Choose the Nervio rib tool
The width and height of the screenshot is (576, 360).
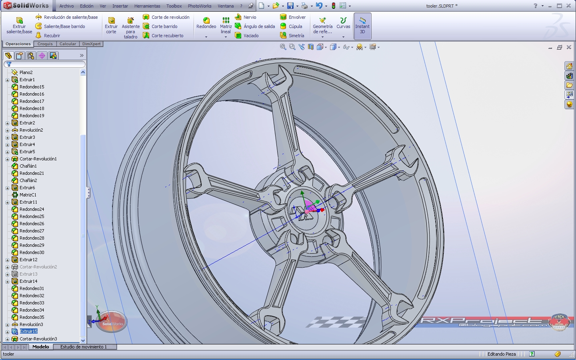pos(246,17)
